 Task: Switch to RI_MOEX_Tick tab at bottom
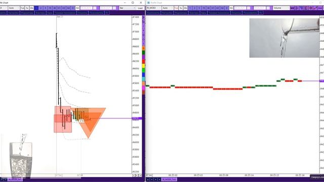169,179
